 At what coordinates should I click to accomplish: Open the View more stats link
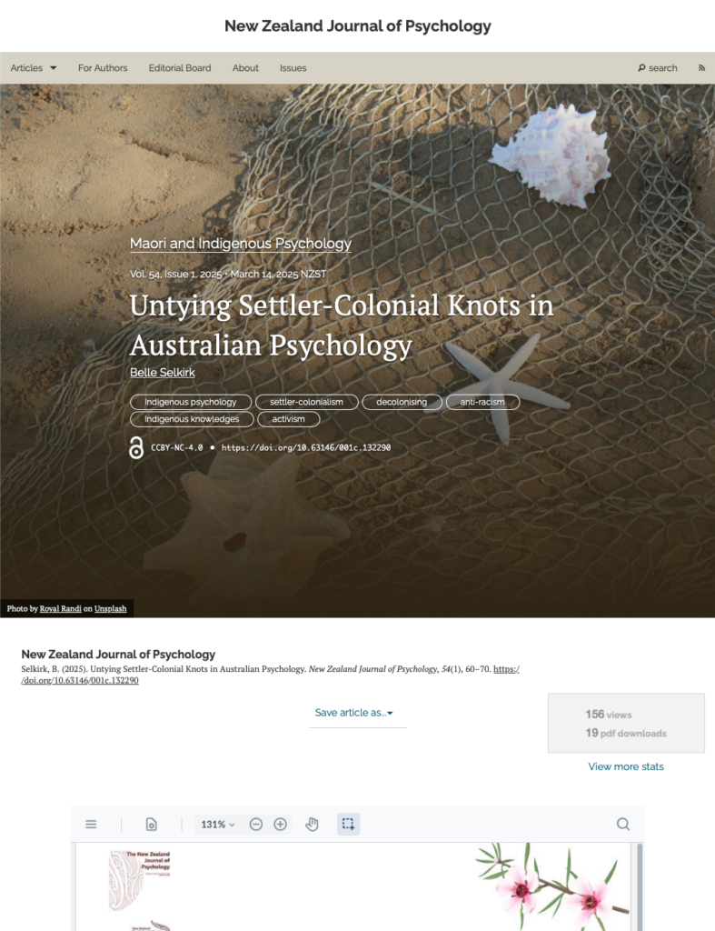click(626, 766)
